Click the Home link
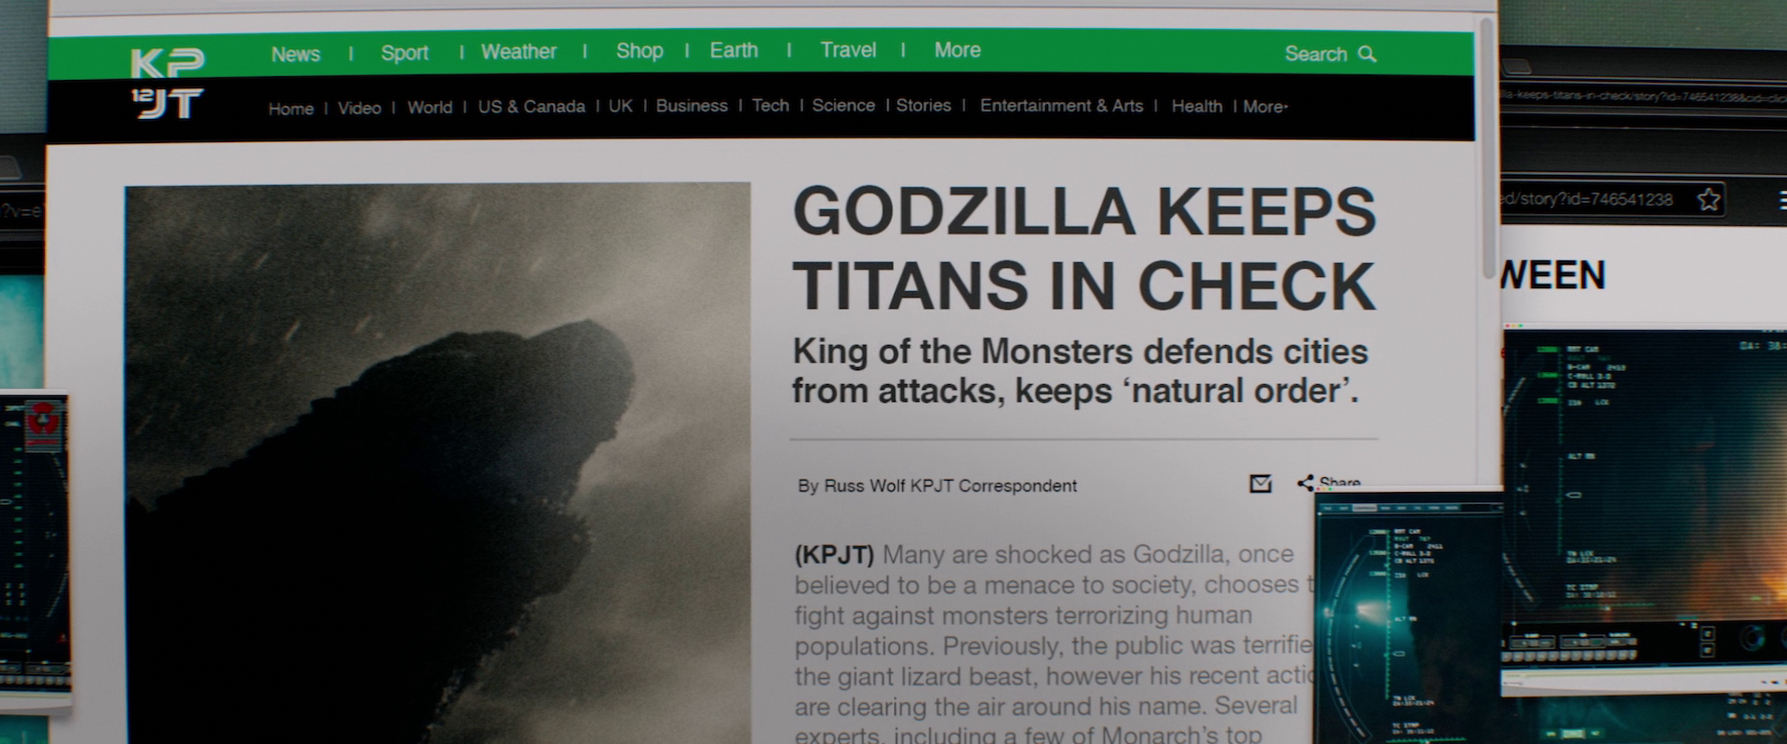 tap(291, 109)
